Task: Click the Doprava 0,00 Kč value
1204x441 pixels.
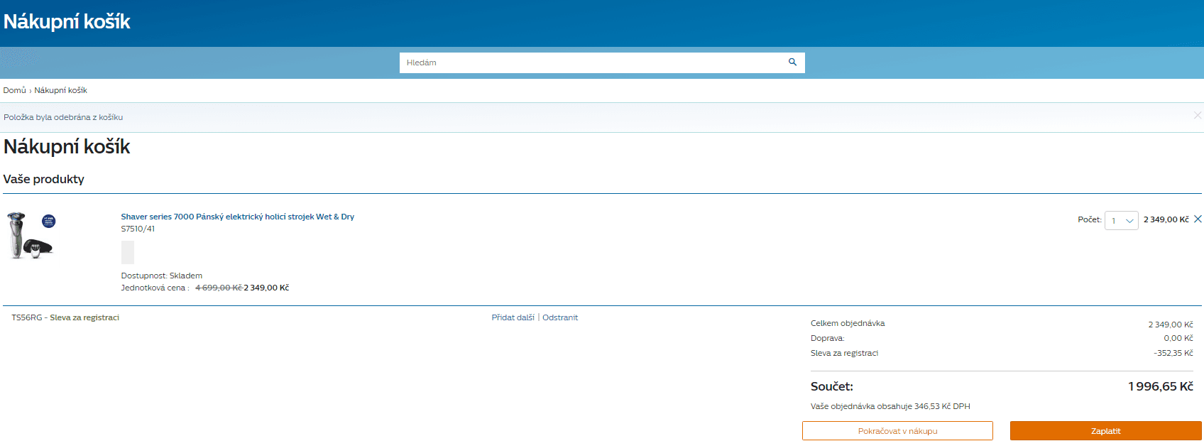Action: coord(1178,338)
